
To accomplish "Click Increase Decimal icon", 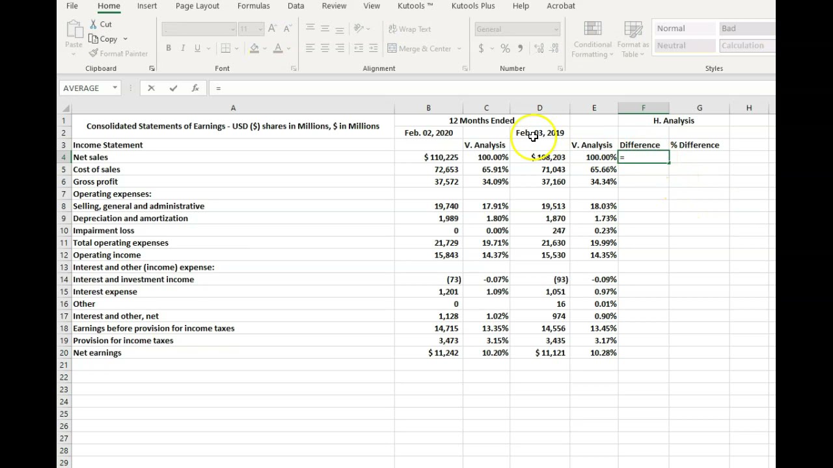I will 539,48.
